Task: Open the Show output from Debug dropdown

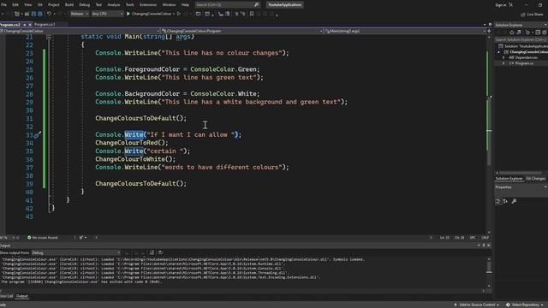Action: pyautogui.click(x=76, y=252)
